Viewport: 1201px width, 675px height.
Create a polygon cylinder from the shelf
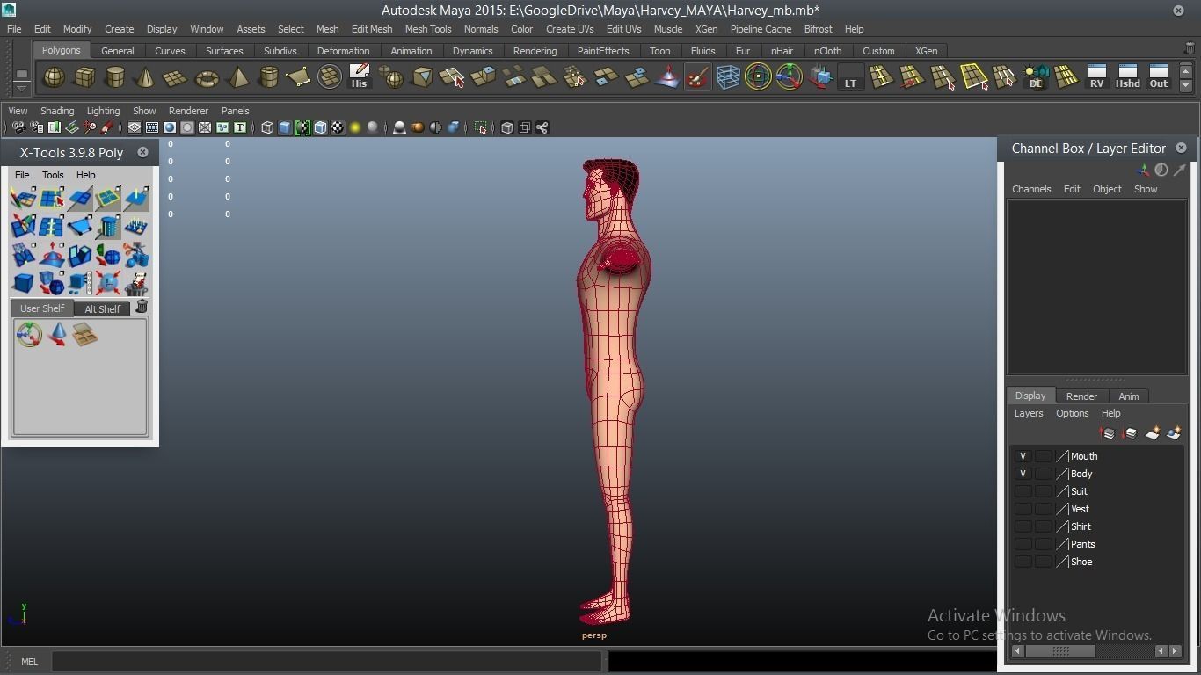pos(114,77)
